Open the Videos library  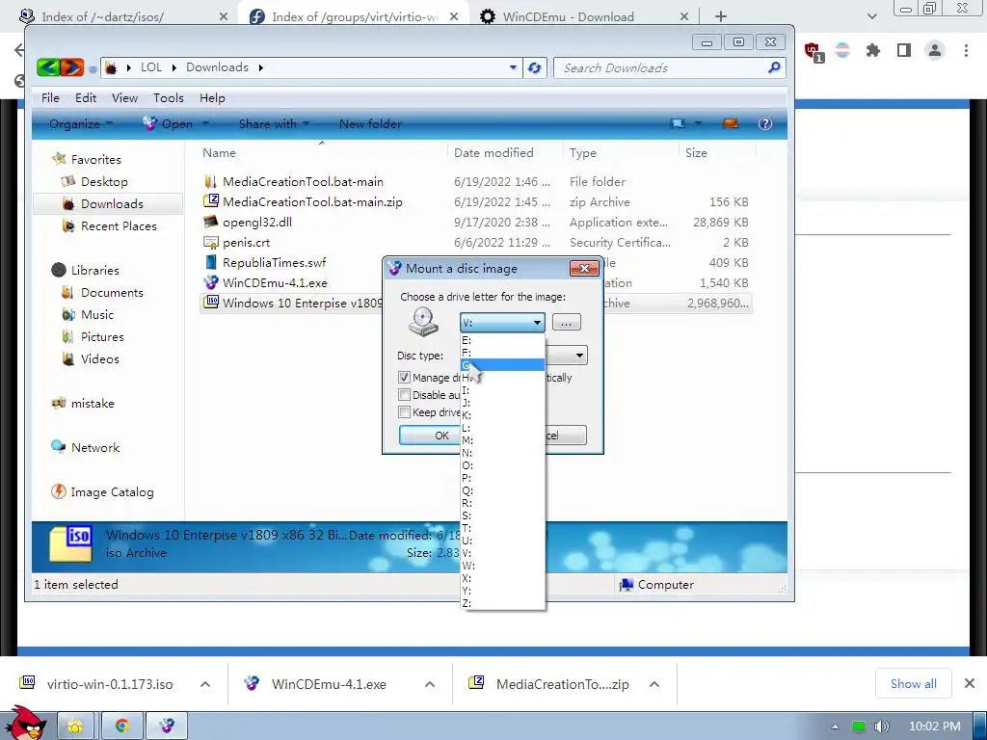[x=99, y=358]
